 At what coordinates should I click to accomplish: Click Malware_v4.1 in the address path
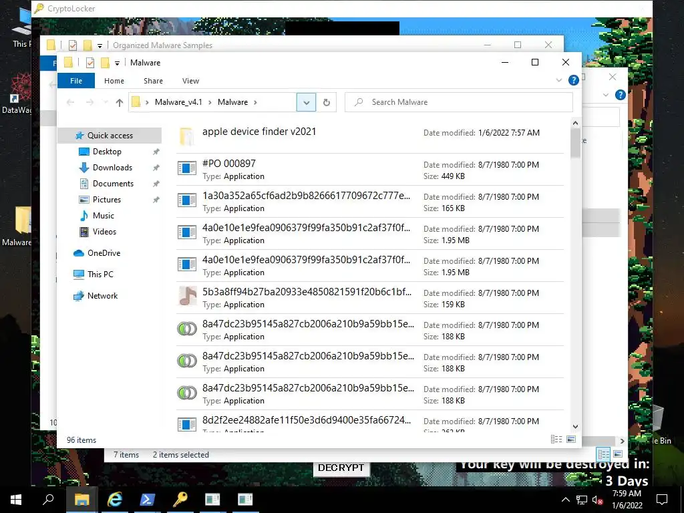coord(178,102)
